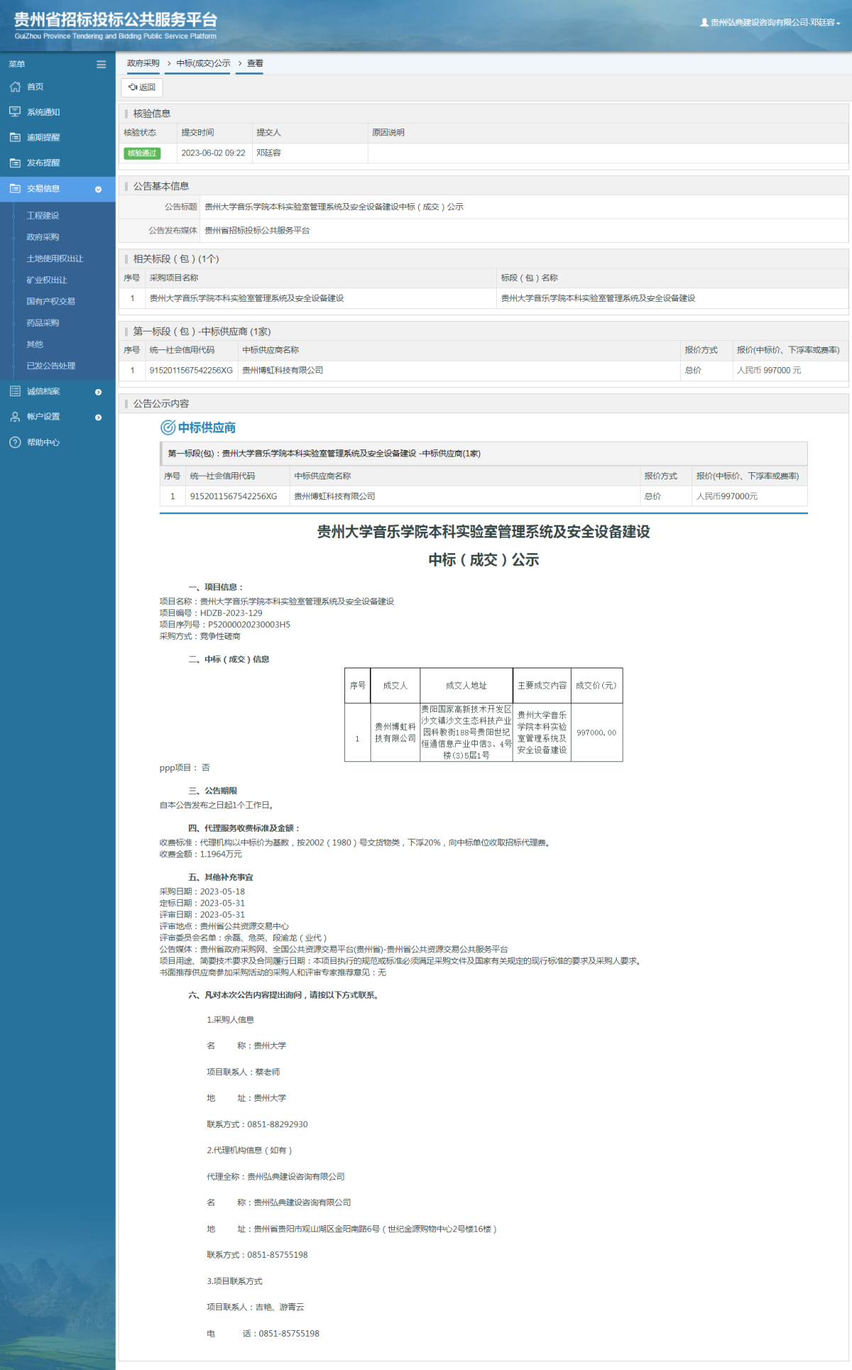Click the 返回 back button

pos(142,87)
